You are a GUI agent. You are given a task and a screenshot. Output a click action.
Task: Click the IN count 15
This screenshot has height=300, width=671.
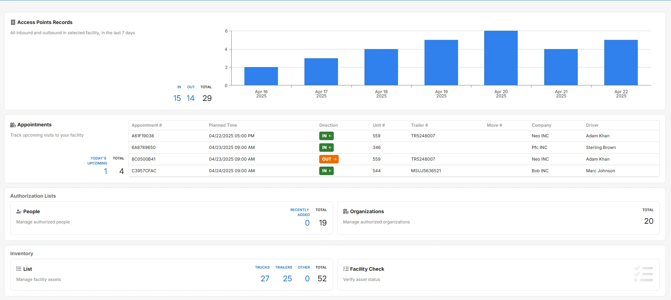point(177,98)
